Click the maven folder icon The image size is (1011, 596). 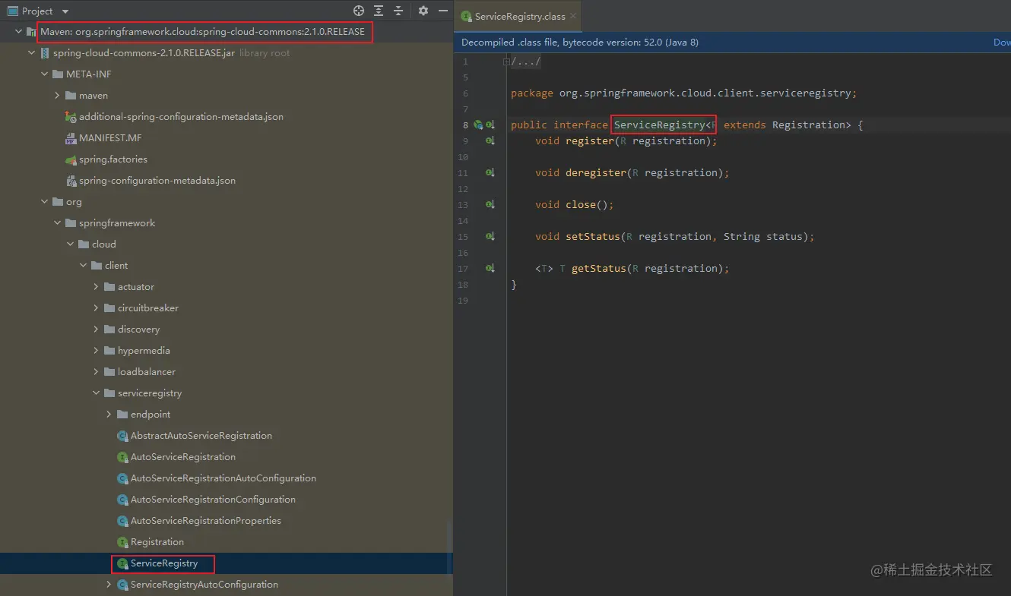click(x=71, y=96)
